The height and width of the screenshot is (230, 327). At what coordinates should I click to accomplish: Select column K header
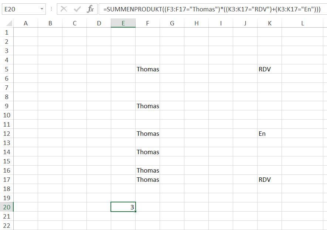(x=270, y=23)
